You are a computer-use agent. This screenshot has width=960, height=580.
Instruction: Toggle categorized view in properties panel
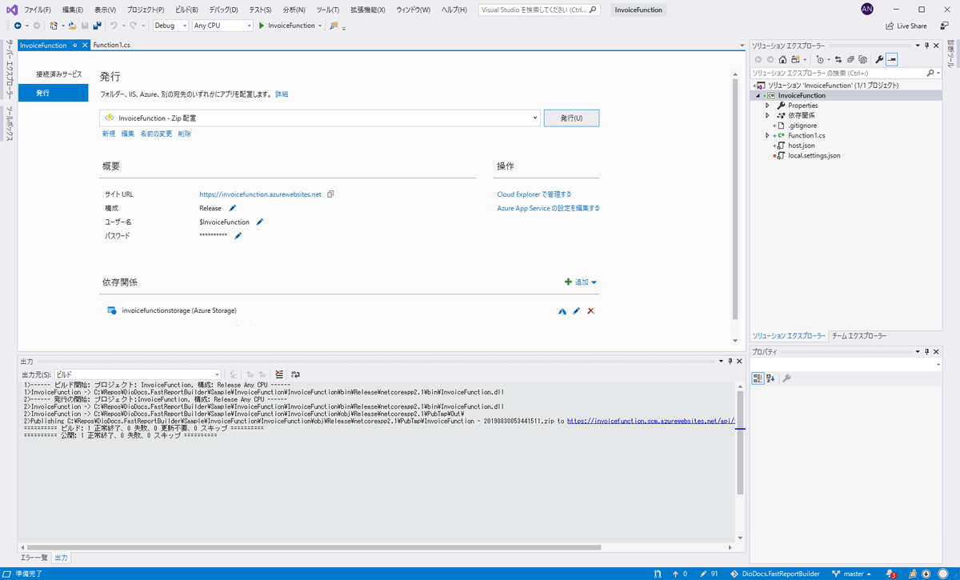pos(758,378)
